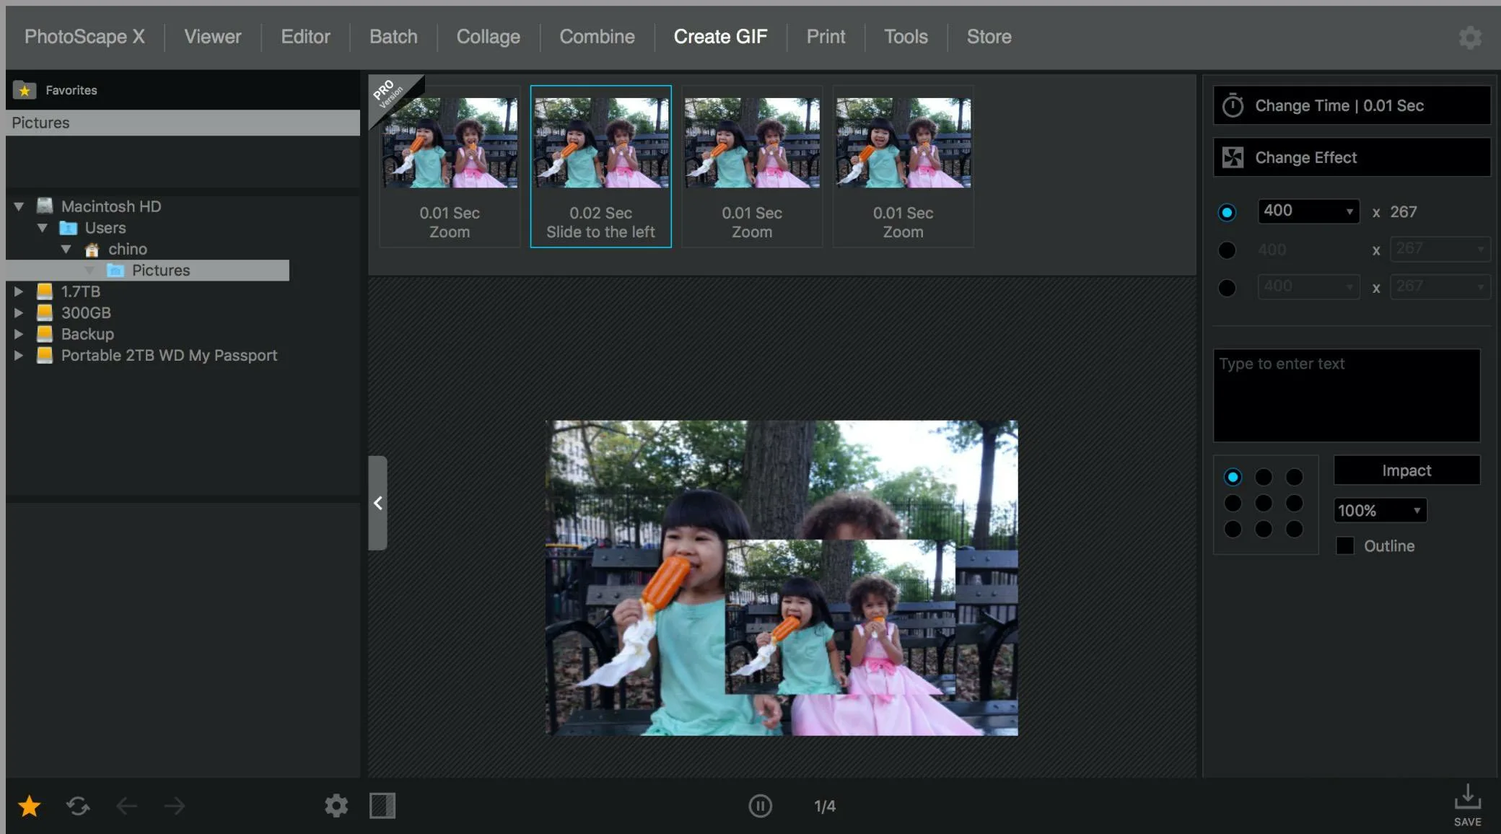Expand the 1.7TB drive tree
Viewport: 1501px width, 834px height.
19,291
